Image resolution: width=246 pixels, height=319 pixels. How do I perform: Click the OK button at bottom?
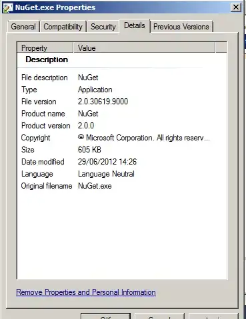pyautogui.click(x=105, y=316)
